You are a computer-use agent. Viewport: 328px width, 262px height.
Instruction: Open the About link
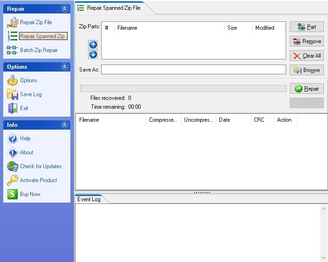click(27, 152)
